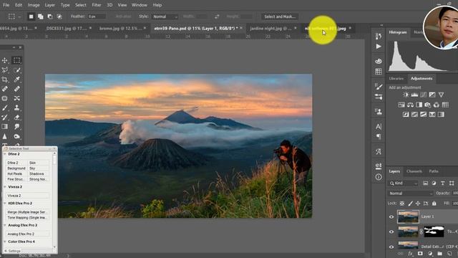The width and height of the screenshot is (458, 258).
Task: Click the Background button under Dfine 2
Action: click(x=16, y=168)
